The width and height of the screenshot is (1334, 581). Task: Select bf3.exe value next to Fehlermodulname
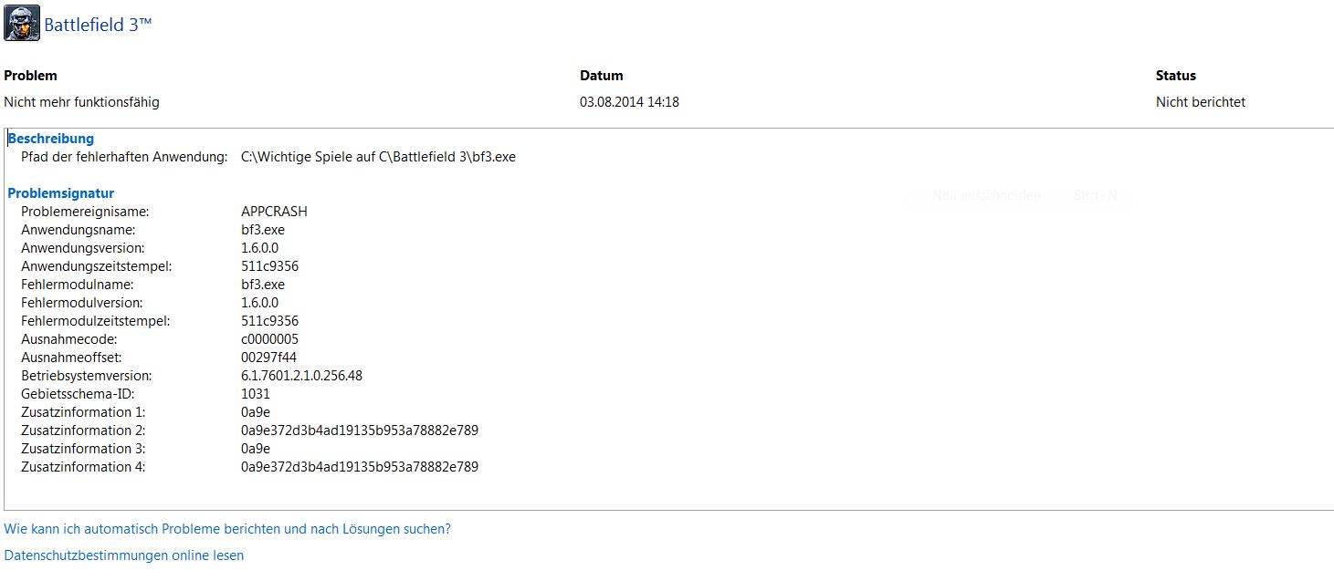(x=263, y=285)
